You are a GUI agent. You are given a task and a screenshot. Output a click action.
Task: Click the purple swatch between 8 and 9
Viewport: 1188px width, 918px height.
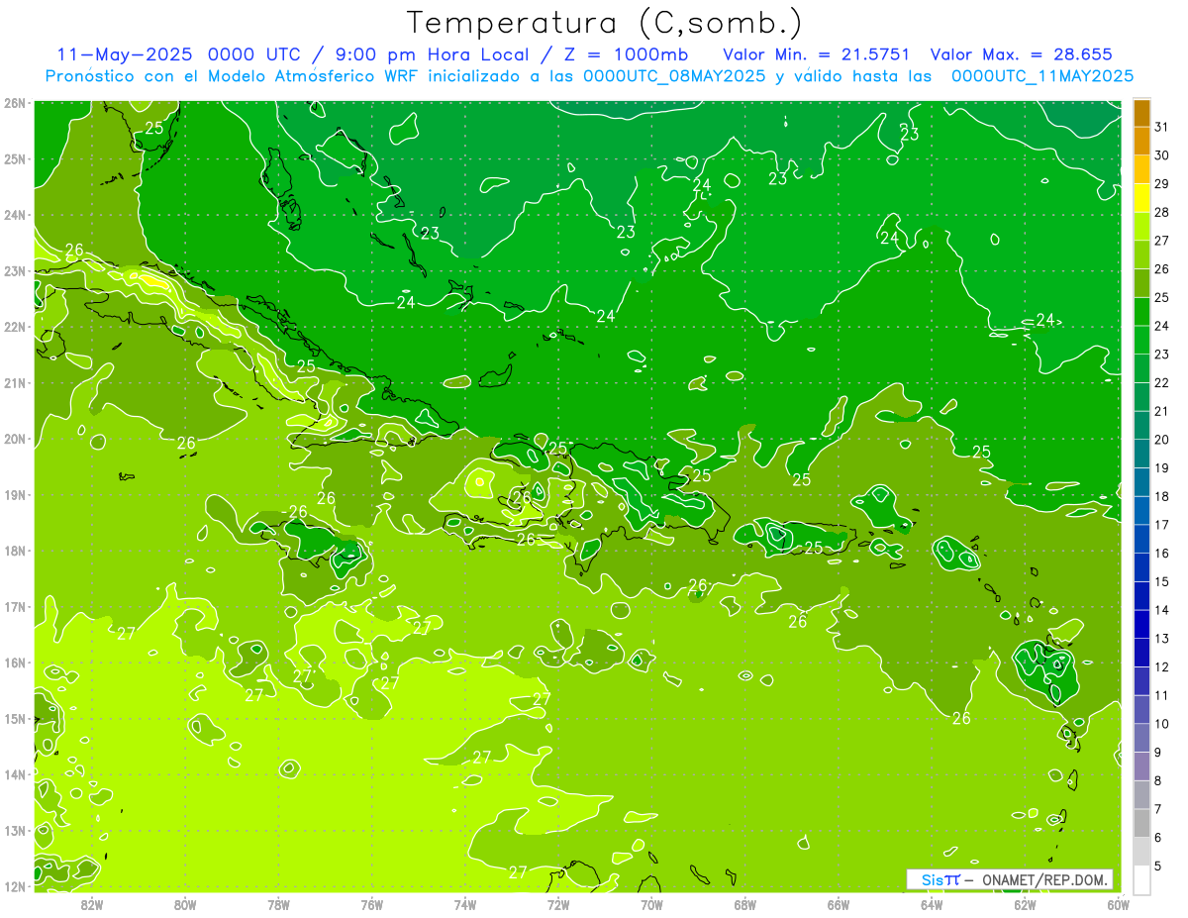coord(1141,765)
